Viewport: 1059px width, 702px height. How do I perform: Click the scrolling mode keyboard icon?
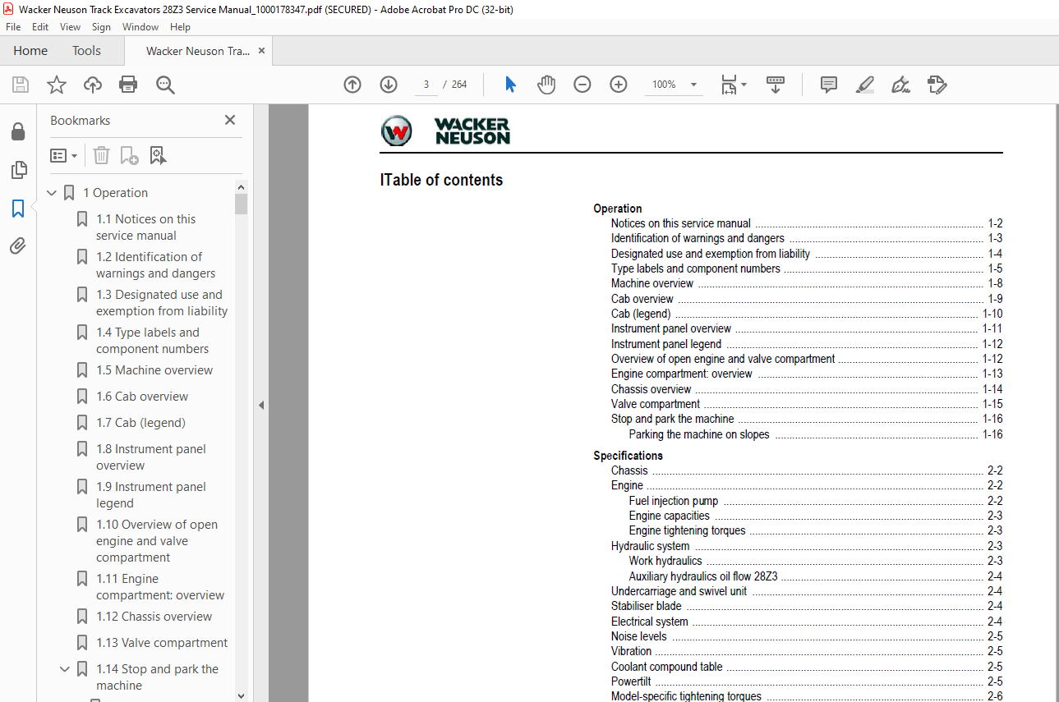click(x=776, y=85)
